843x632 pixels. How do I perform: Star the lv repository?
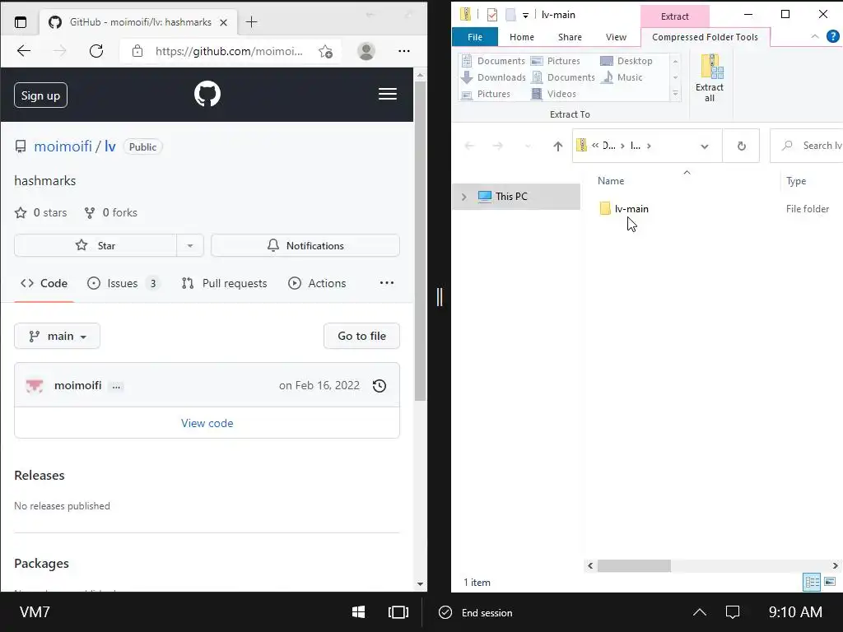tap(95, 245)
